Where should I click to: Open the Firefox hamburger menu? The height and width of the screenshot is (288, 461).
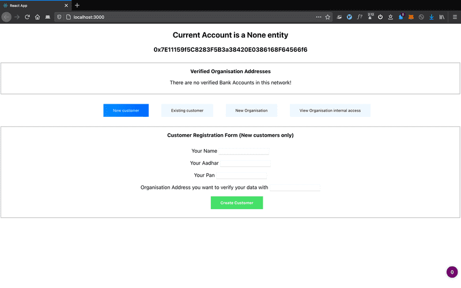tap(455, 17)
